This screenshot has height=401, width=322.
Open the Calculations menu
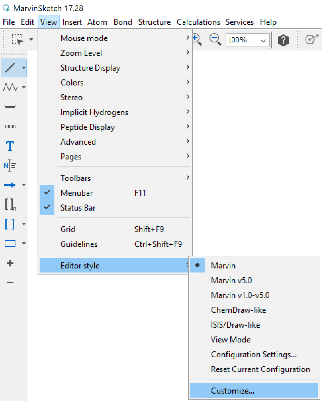(x=198, y=22)
